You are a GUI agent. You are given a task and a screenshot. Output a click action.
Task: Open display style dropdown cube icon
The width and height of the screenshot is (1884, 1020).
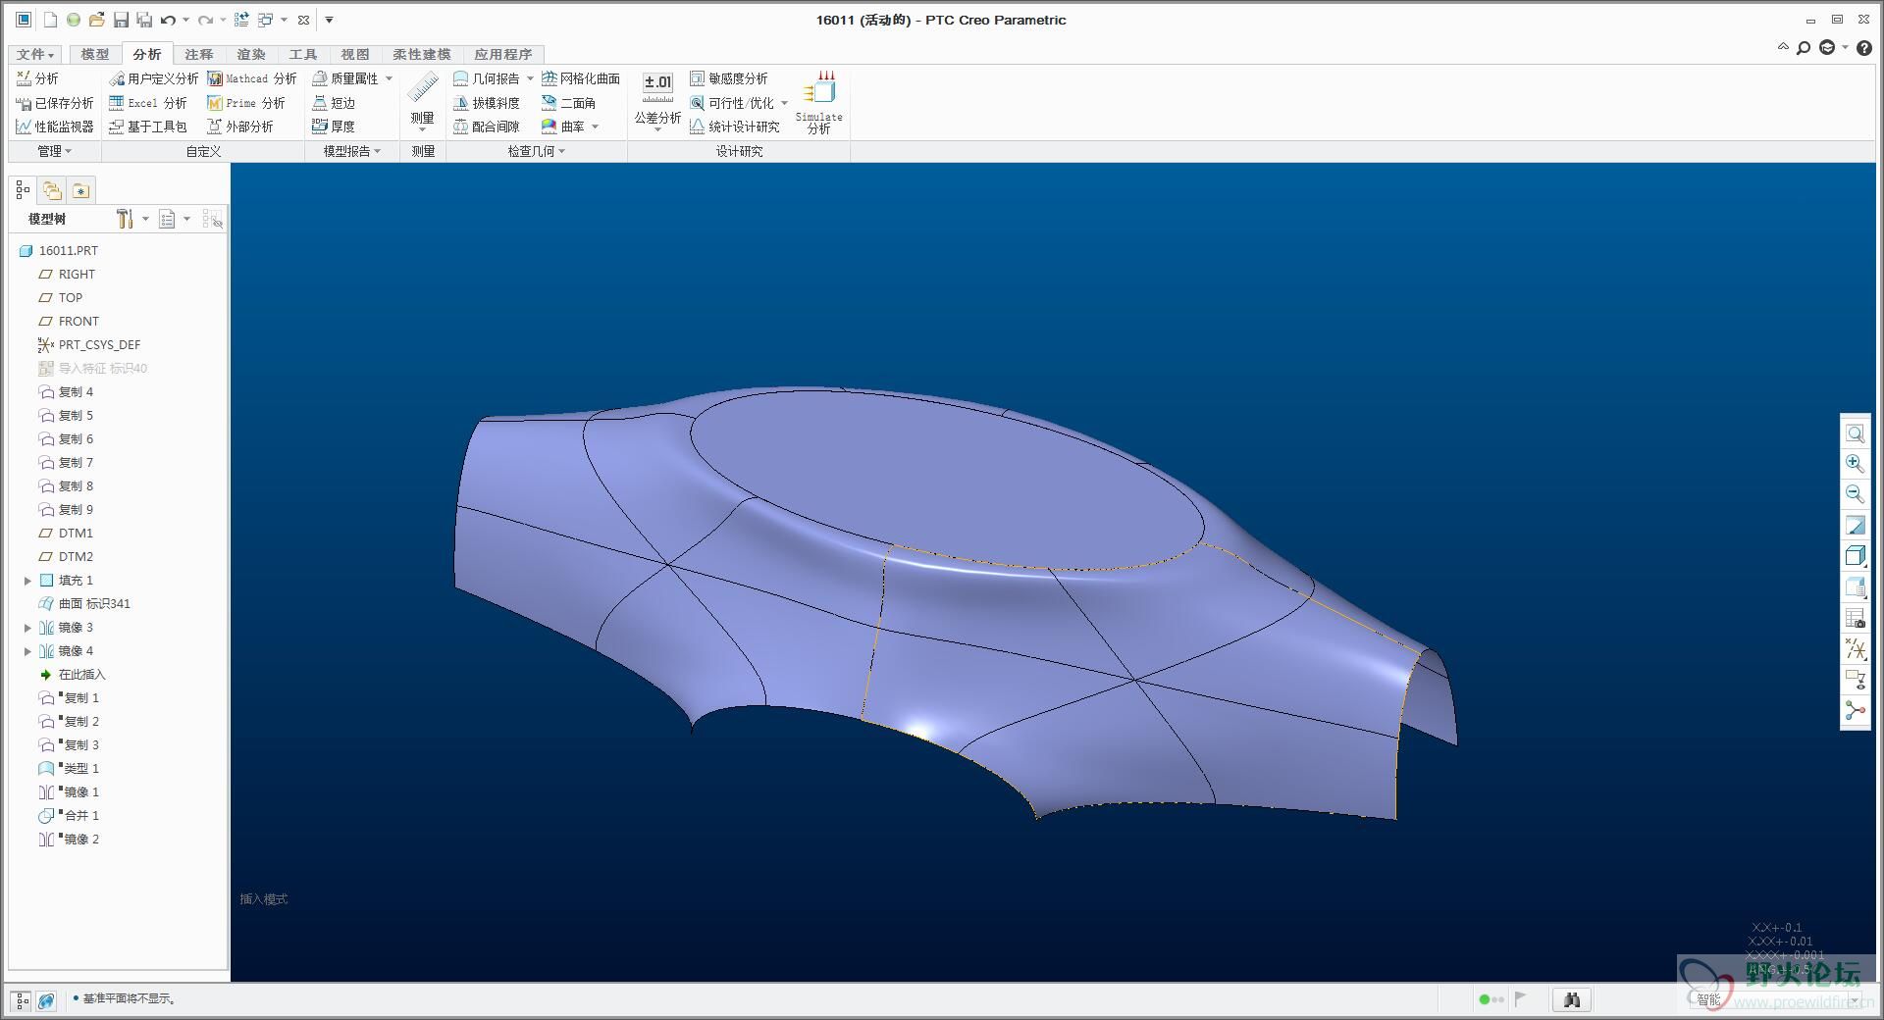pyautogui.click(x=1855, y=556)
